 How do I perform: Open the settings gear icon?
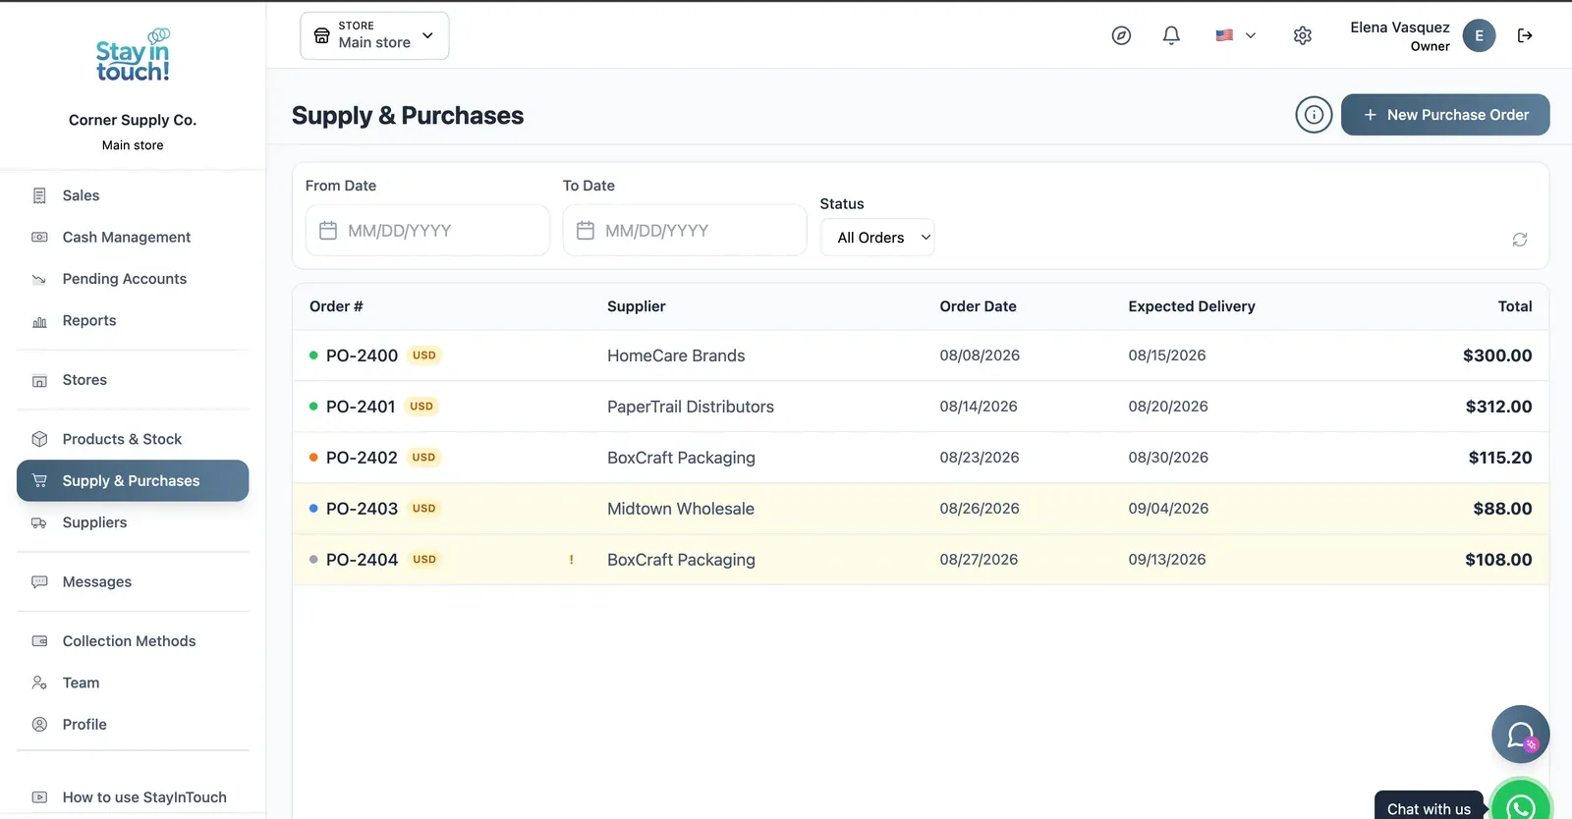[1303, 35]
